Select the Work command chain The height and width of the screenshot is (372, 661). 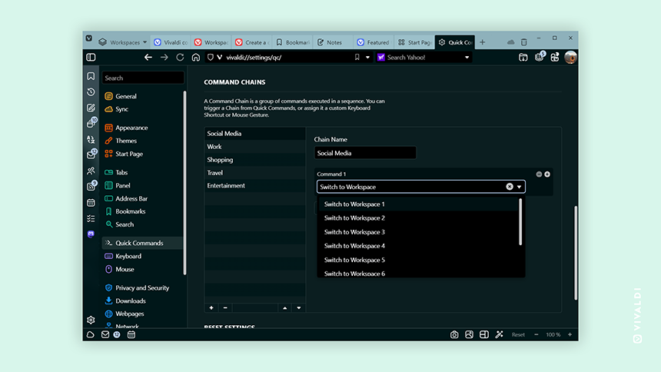(x=254, y=147)
